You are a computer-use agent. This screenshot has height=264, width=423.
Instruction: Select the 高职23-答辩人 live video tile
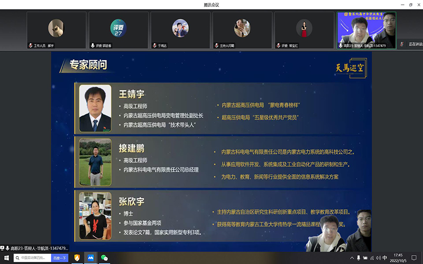pyautogui.click(x=366, y=30)
